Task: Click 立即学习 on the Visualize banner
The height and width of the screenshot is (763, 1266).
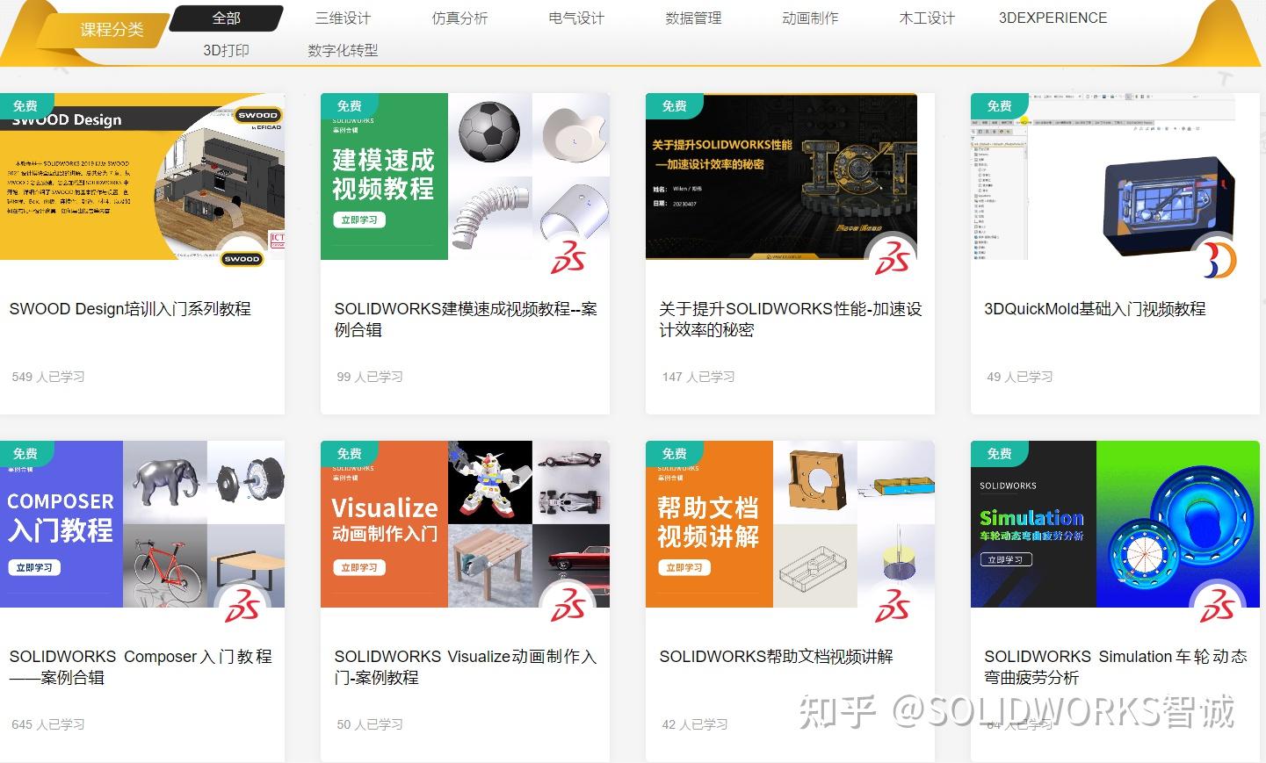Action: [358, 568]
